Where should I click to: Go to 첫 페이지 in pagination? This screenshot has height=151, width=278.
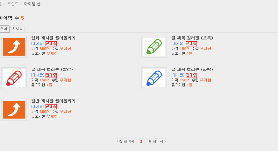(x=125, y=141)
